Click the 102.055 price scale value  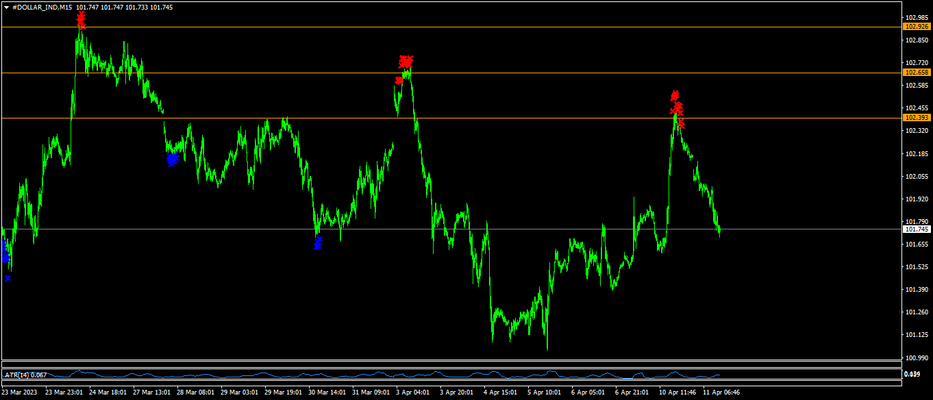point(917,176)
